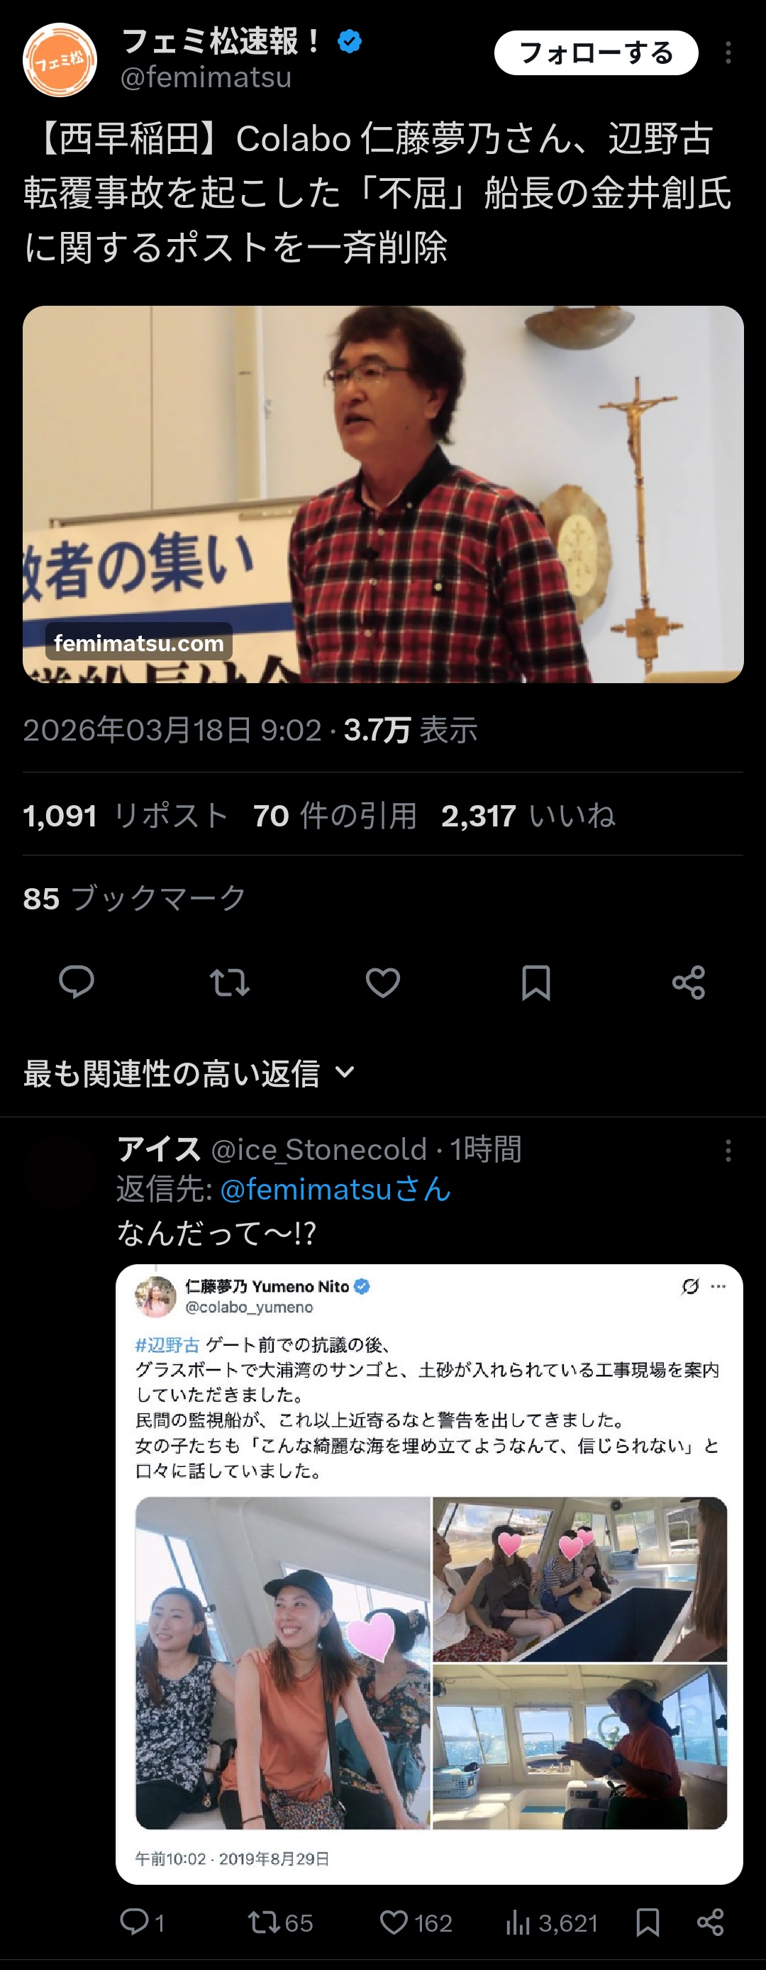View the 1,091 リポスト list
The height and width of the screenshot is (1970, 766).
(x=126, y=815)
